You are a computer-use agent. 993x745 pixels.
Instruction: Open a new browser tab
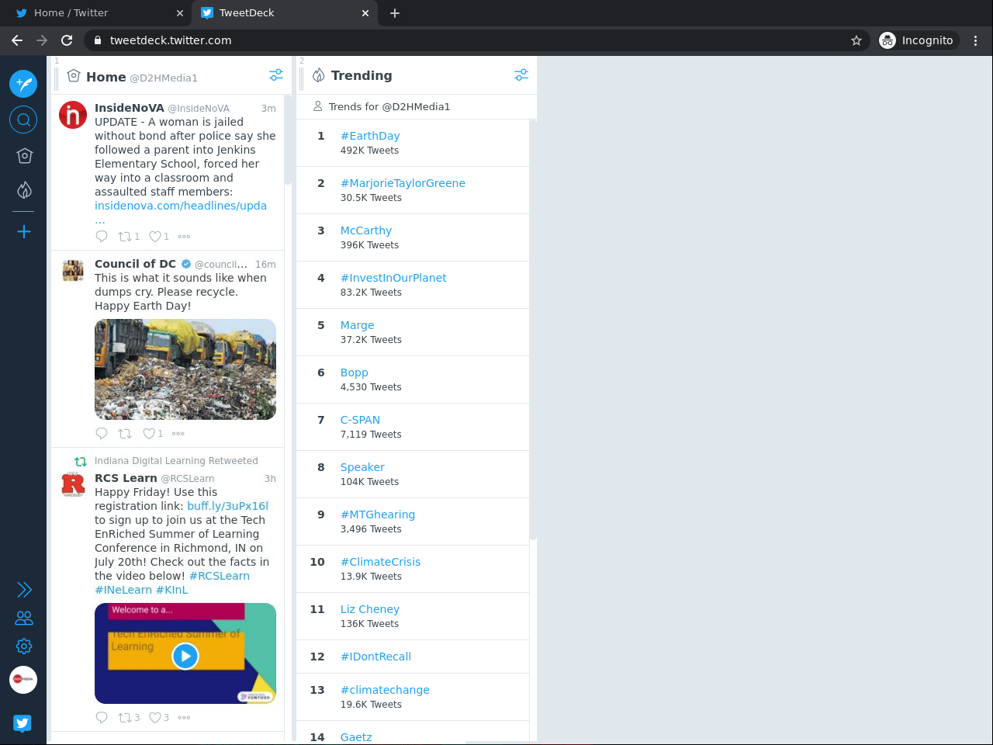pos(395,13)
